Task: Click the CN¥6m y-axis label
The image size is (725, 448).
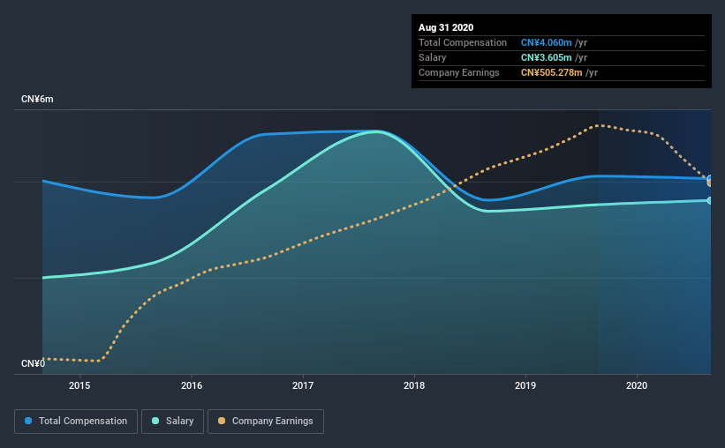Action: pos(37,100)
